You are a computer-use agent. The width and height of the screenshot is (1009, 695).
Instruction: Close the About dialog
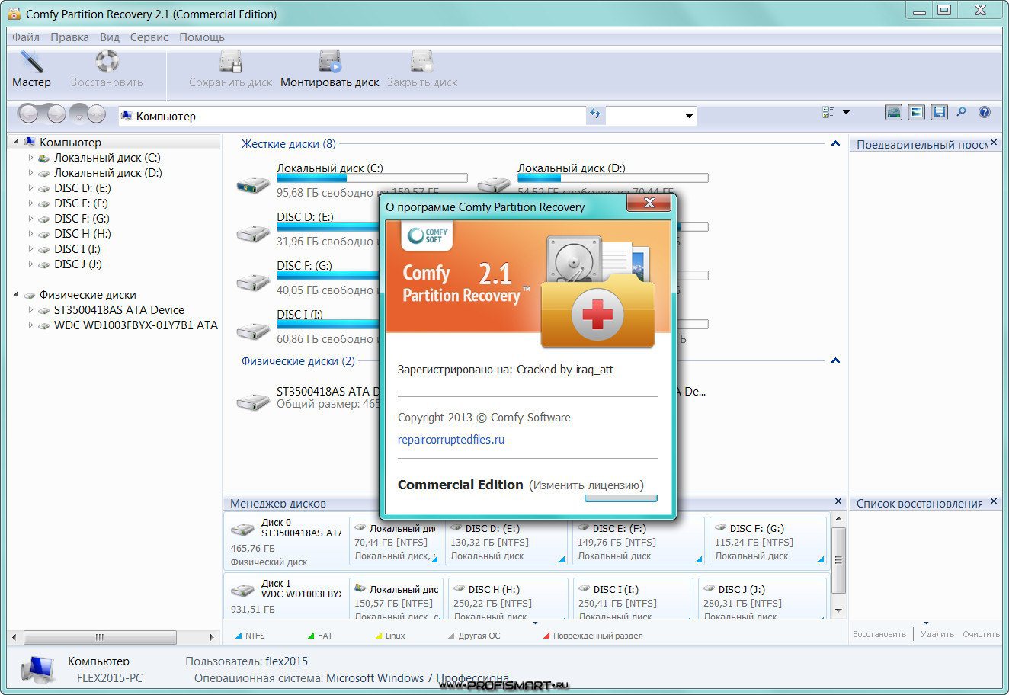point(649,203)
